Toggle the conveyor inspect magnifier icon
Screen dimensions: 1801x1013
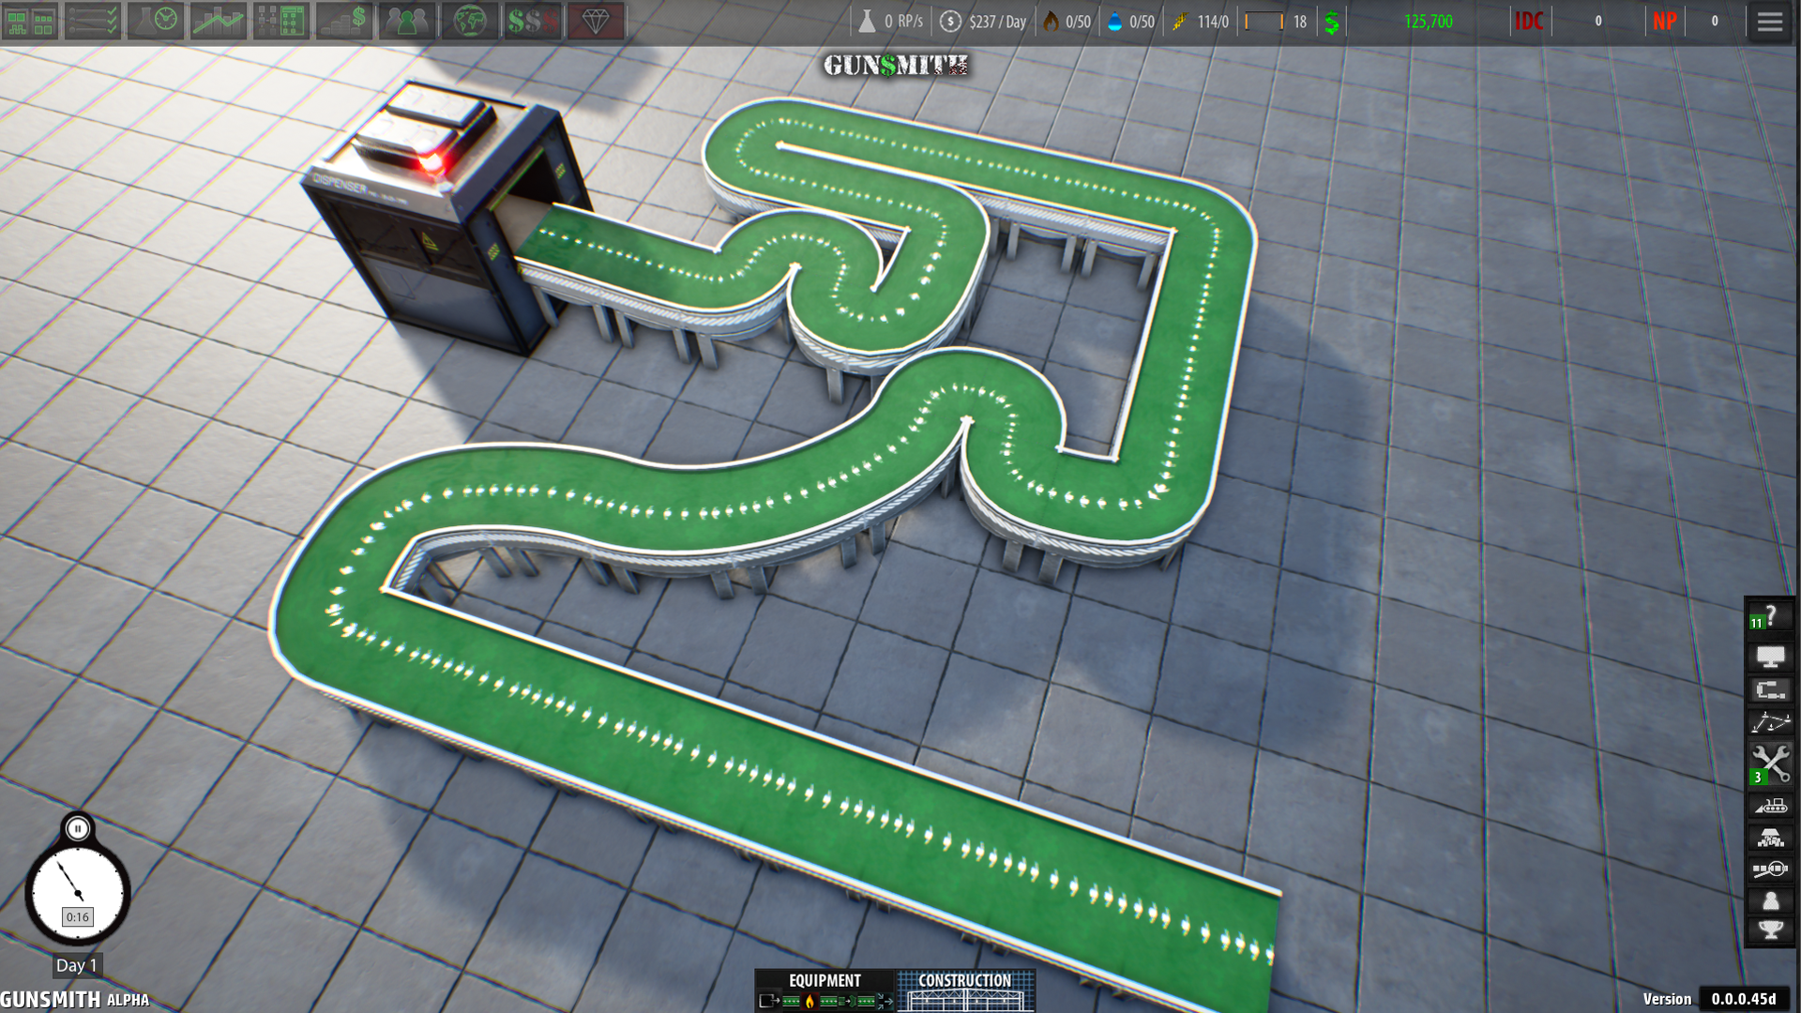[1769, 869]
